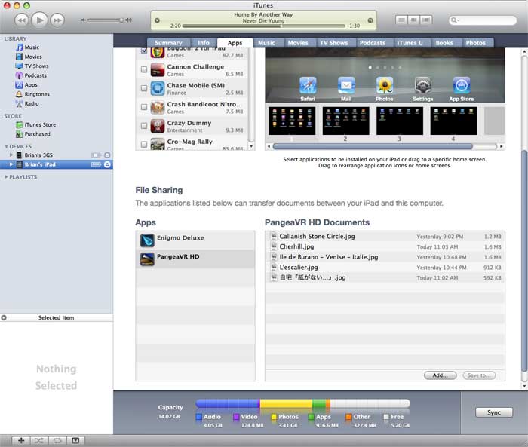Check the Crazy Dummy app checkbox
Screen dimensions: 528x447
pos(144,126)
